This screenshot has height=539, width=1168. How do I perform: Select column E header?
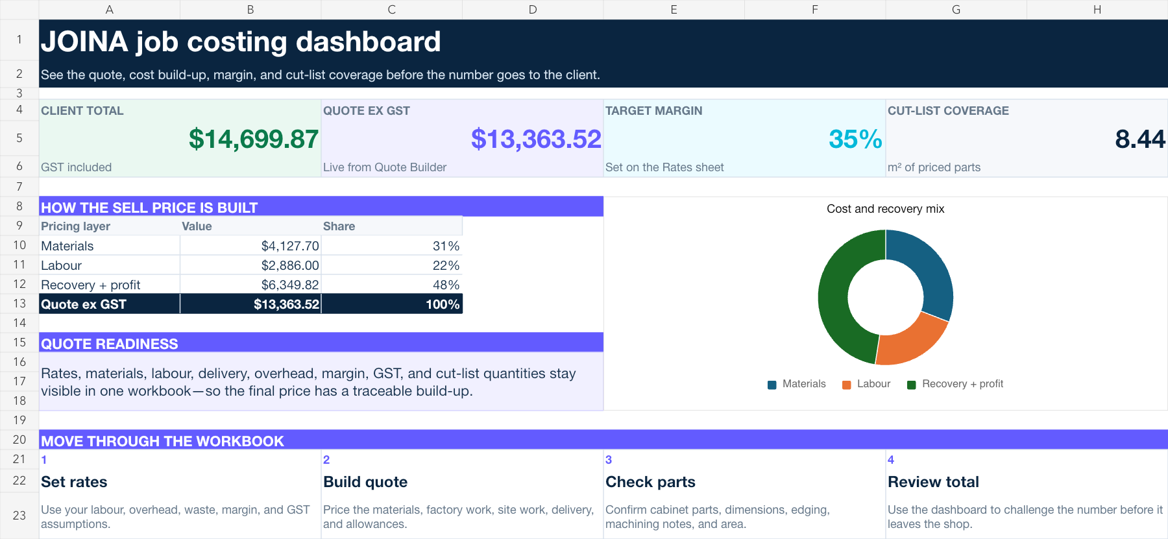coord(674,9)
